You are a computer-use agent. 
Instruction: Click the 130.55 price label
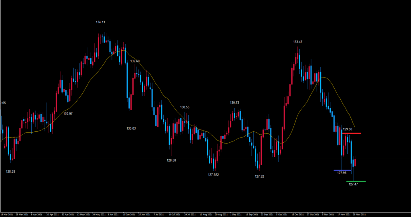point(185,107)
